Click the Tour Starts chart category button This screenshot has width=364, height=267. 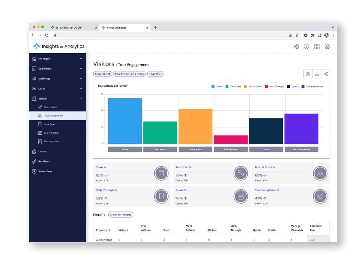pyautogui.click(x=160, y=150)
